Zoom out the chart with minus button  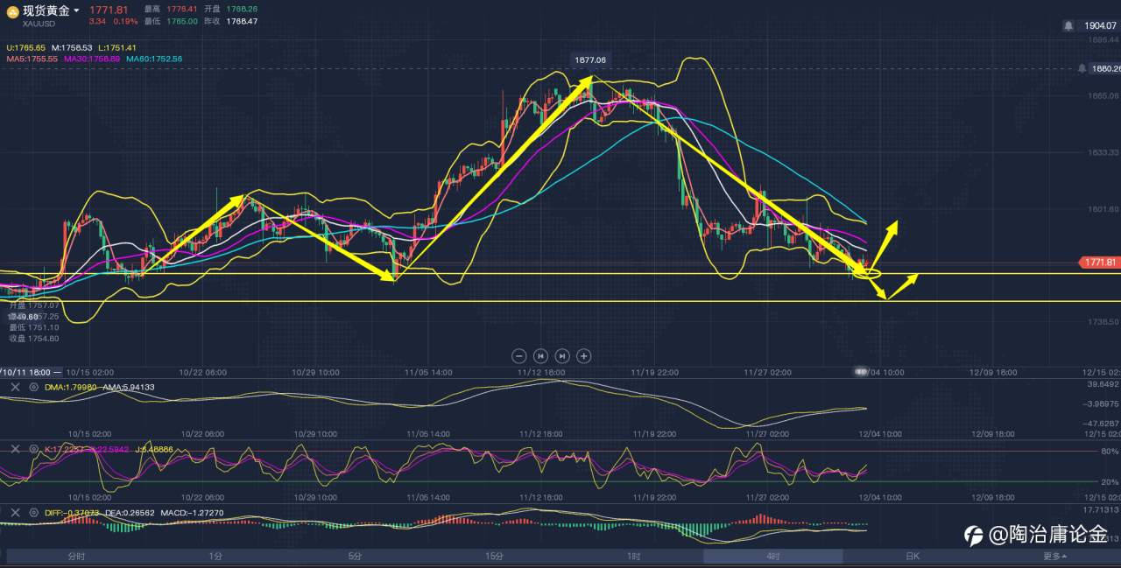coord(518,355)
